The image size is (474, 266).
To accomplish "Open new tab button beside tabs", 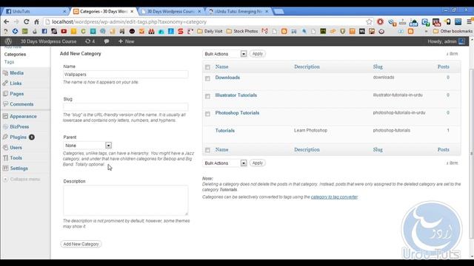I will click(x=278, y=12).
